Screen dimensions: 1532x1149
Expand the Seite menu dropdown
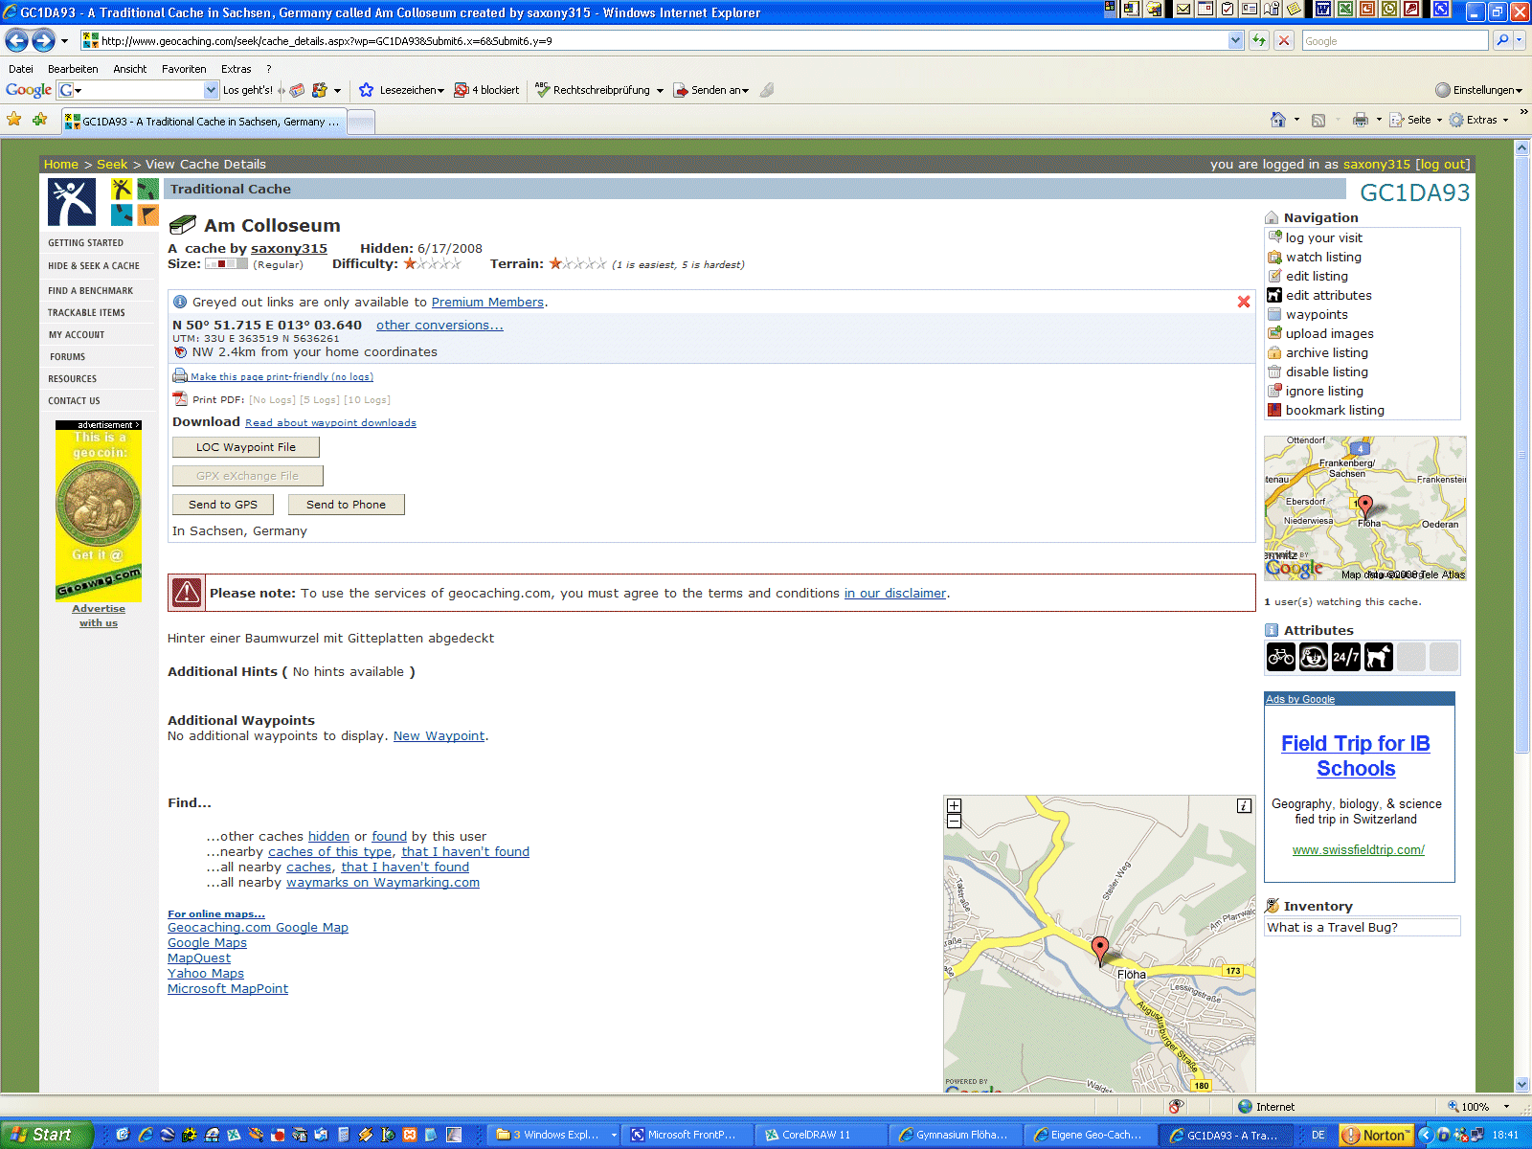click(1439, 120)
